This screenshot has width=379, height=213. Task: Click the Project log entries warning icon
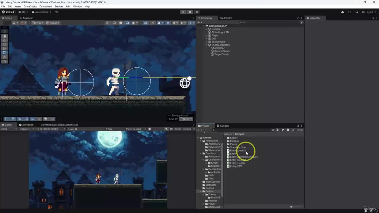[x=288, y=130]
